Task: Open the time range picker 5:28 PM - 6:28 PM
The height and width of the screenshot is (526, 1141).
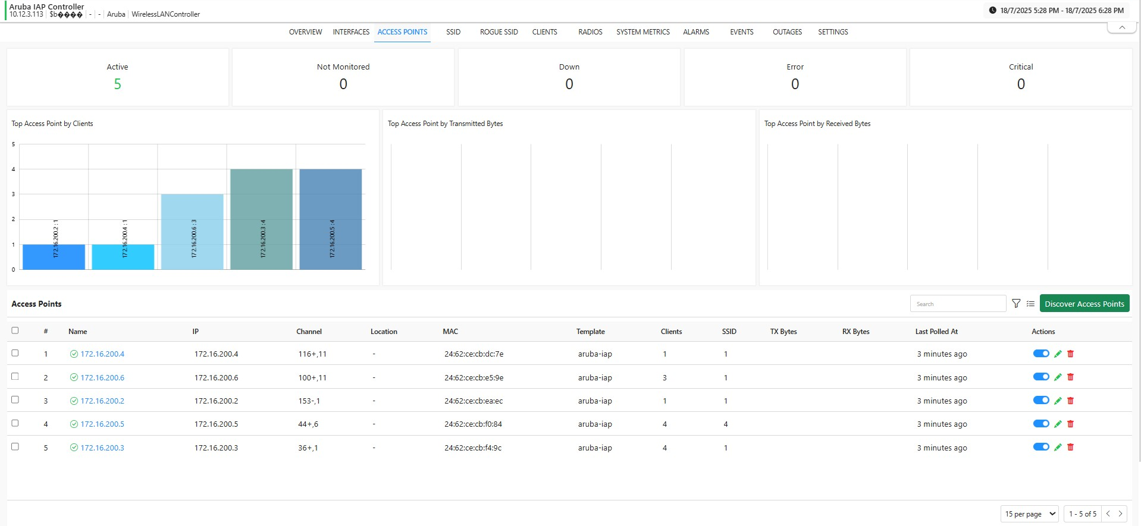Action: pyautogui.click(x=1061, y=10)
